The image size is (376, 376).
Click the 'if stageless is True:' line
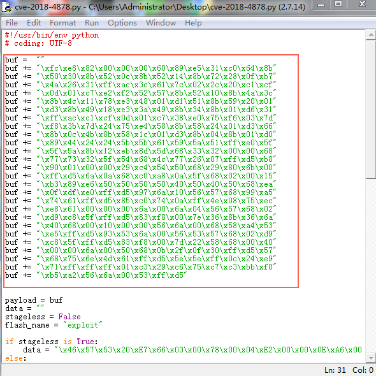click(52, 342)
